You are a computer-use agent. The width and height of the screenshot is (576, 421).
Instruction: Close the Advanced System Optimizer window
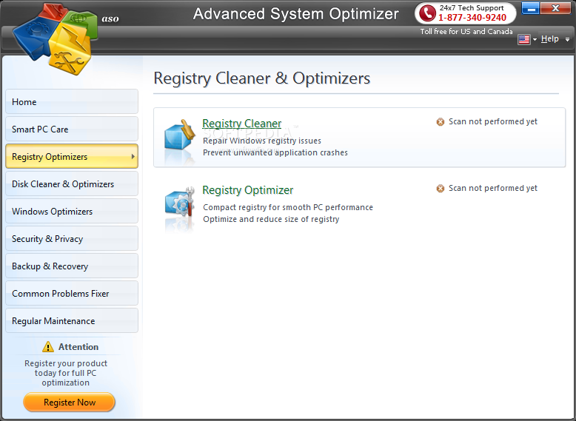click(555, 8)
